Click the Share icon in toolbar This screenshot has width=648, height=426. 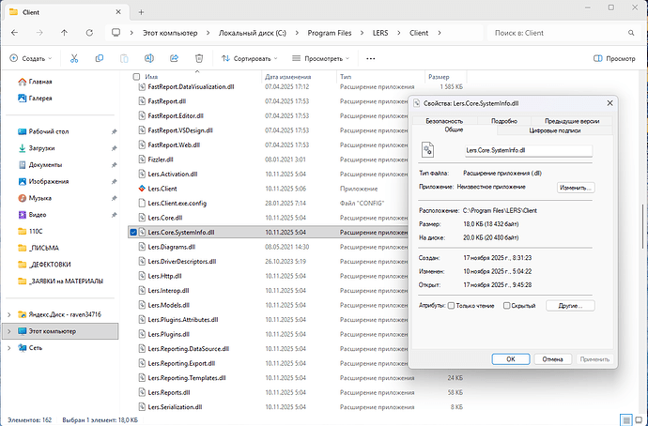[174, 58]
